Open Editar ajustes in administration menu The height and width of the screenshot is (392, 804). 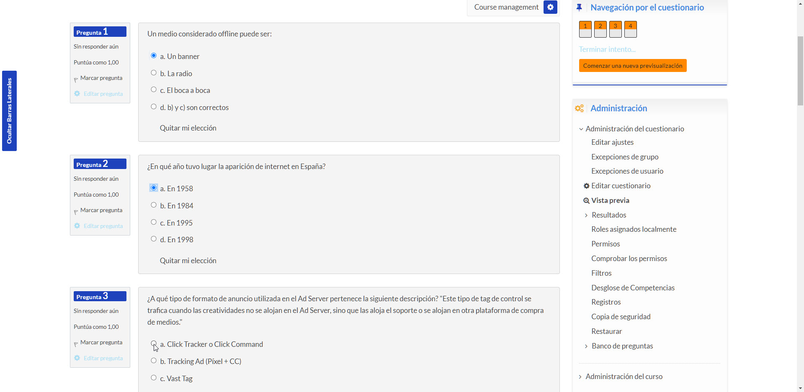tap(612, 142)
